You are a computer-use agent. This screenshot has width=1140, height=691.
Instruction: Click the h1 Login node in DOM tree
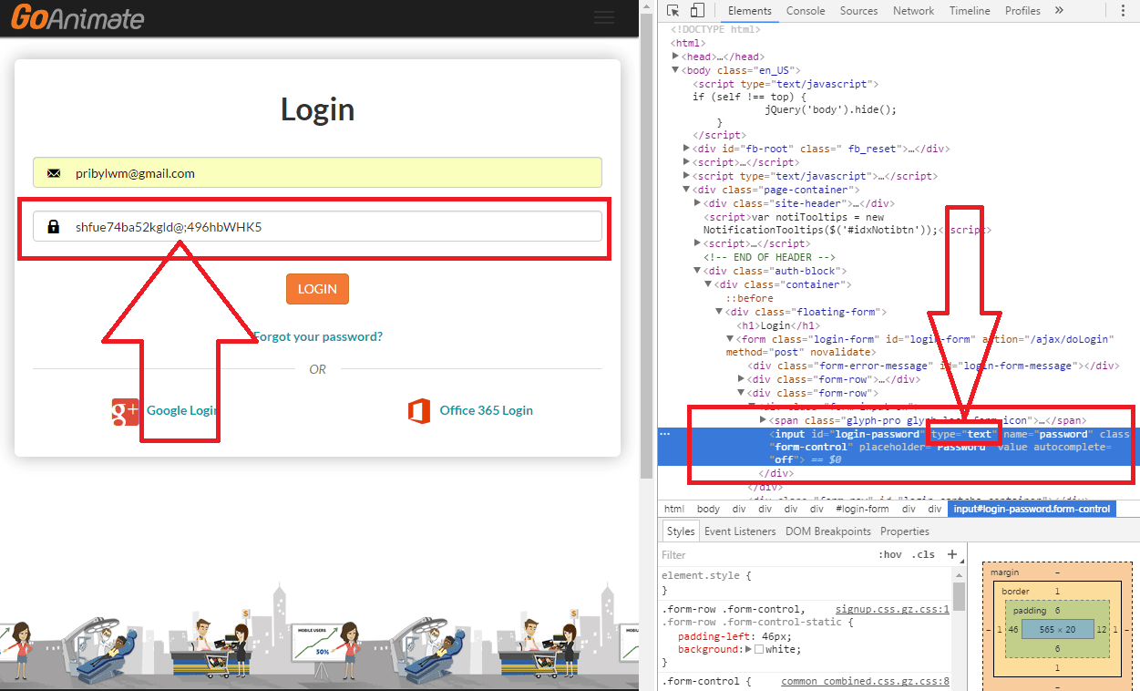[x=778, y=325]
